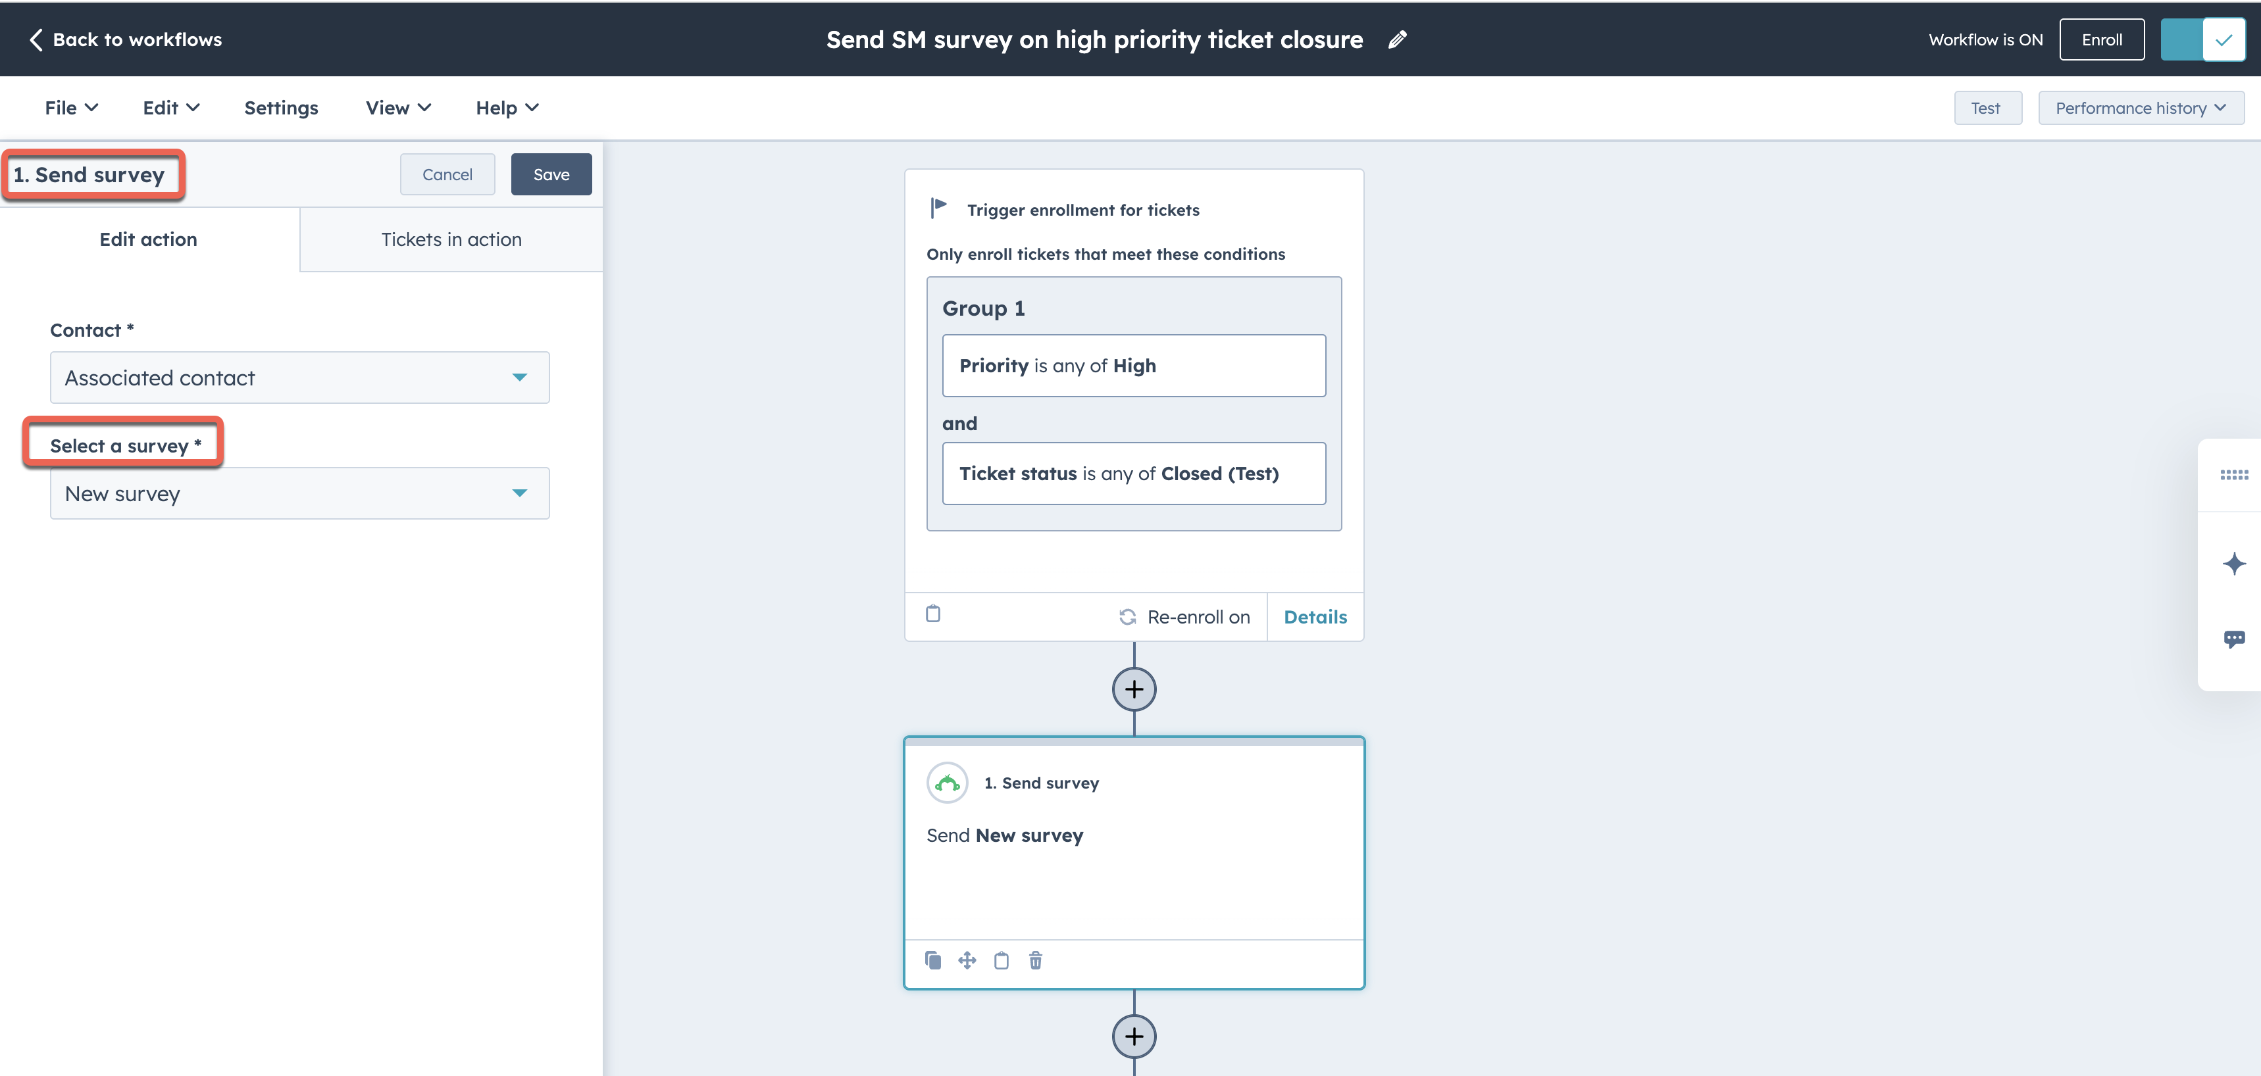Toggle the workflow on/off switch
2261x1076 pixels.
click(2203, 39)
